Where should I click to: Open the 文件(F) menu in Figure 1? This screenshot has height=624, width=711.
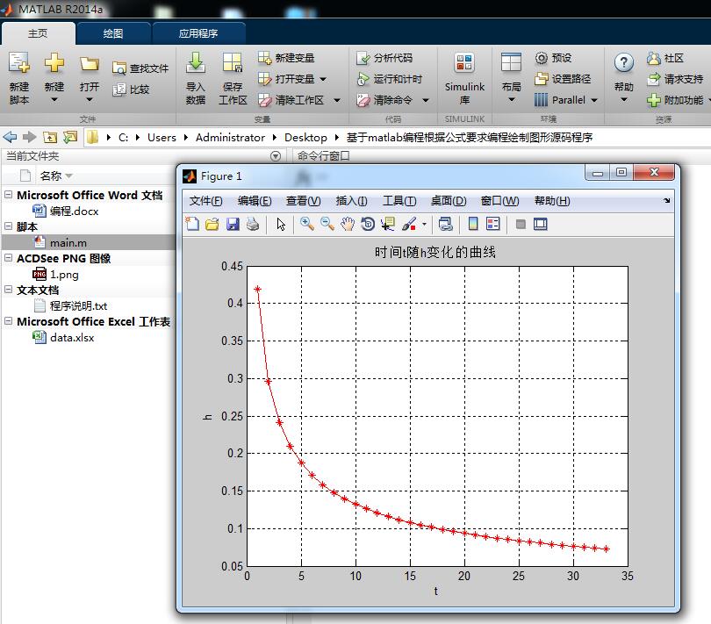point(205,201)
